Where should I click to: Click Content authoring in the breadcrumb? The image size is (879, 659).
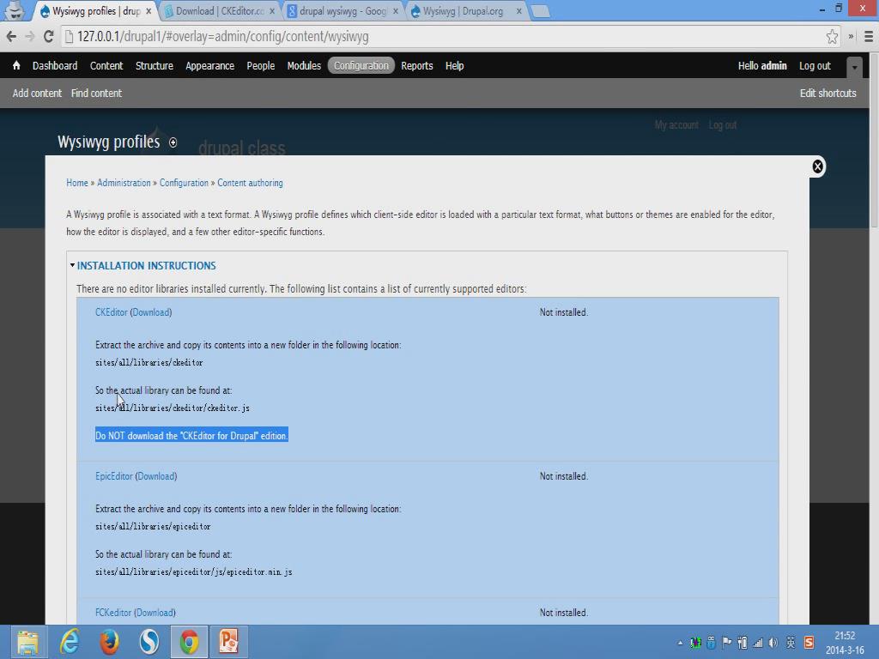(250, 183)
